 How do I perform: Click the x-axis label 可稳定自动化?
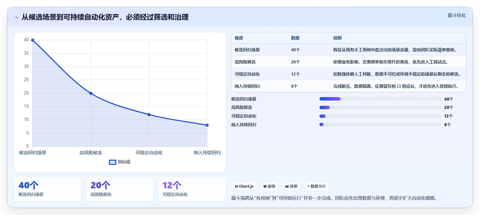click(149, 153)
